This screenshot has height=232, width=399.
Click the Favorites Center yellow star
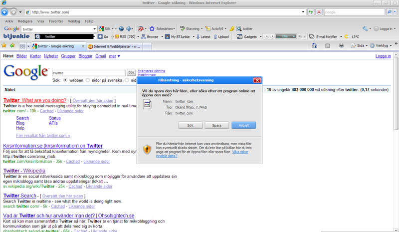coord(4,45)
